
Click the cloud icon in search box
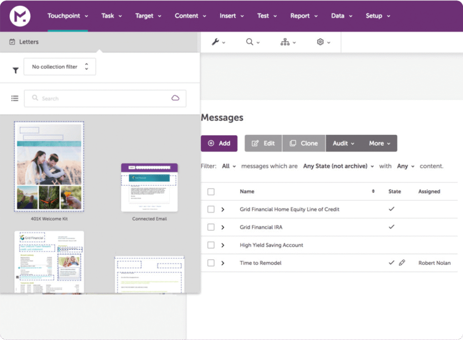(x=175, y=98)
